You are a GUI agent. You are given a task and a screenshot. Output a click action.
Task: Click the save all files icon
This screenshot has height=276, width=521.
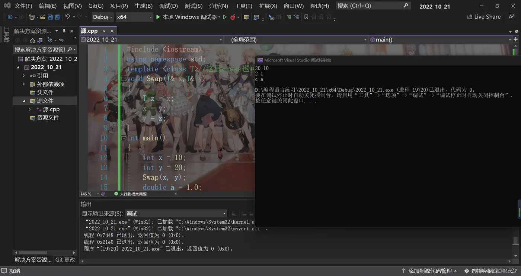point(57,17)
